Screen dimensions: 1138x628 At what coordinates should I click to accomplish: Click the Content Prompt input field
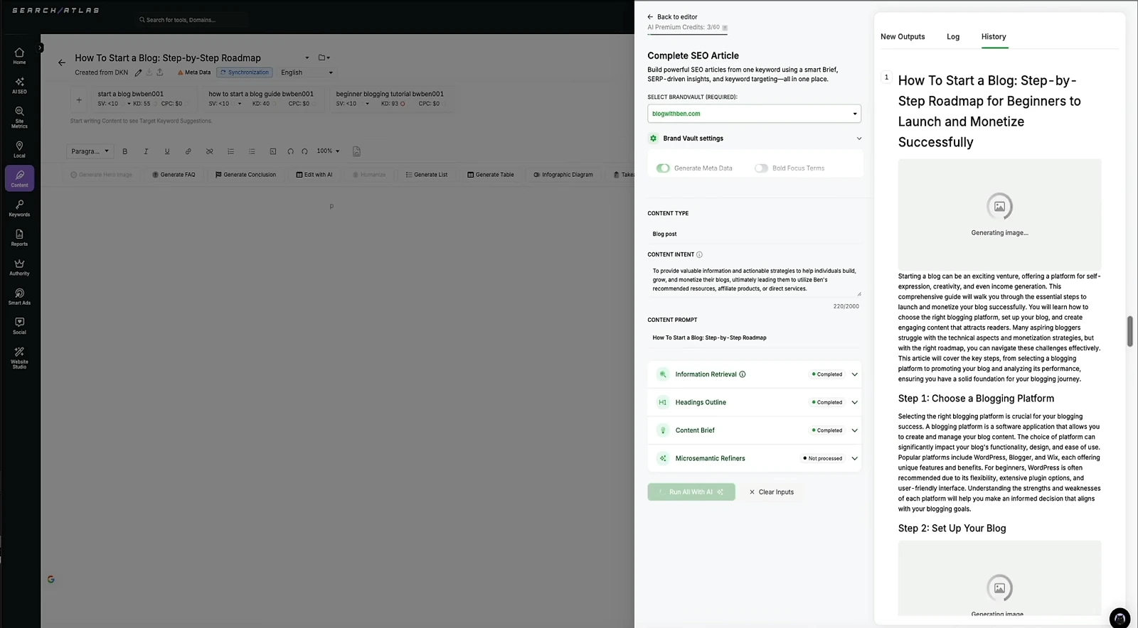[754, 338]
